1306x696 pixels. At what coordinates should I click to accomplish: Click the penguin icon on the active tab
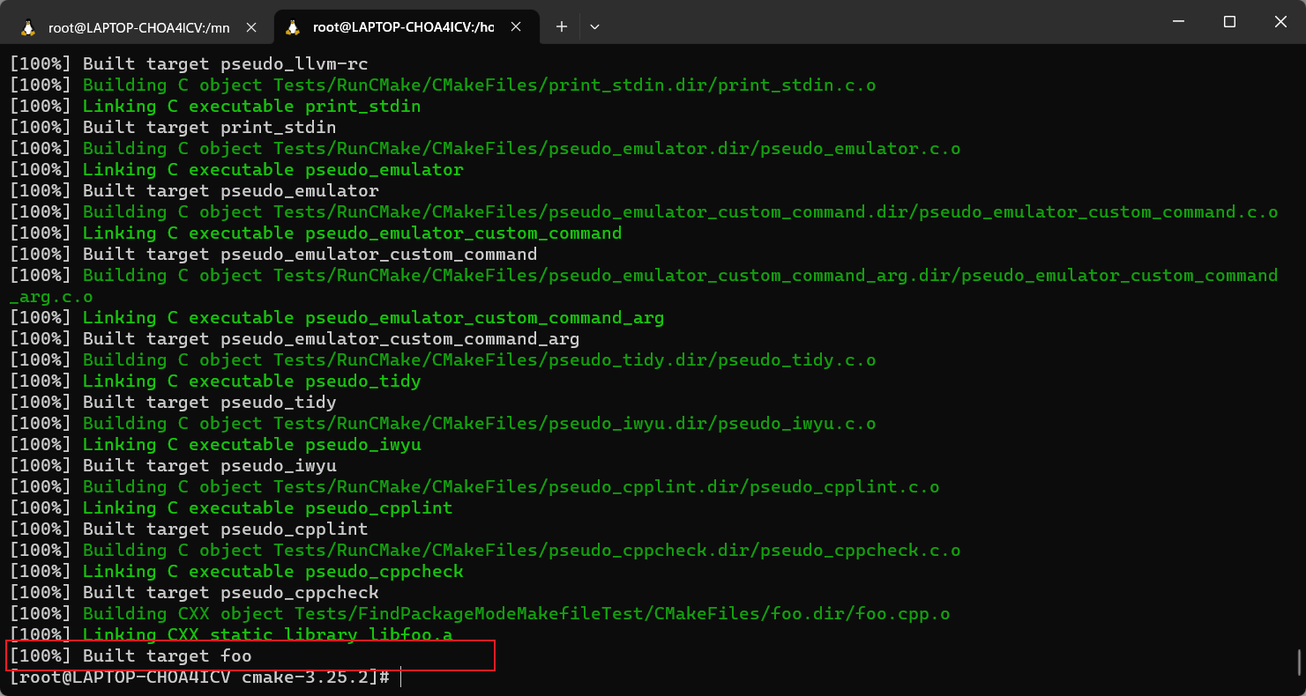(293, 26)
